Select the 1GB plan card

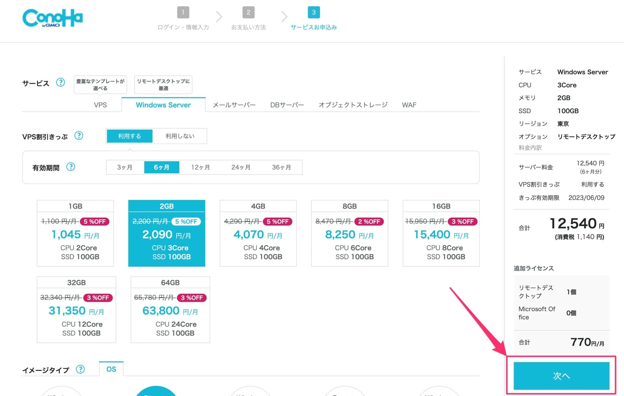[75, 233]
